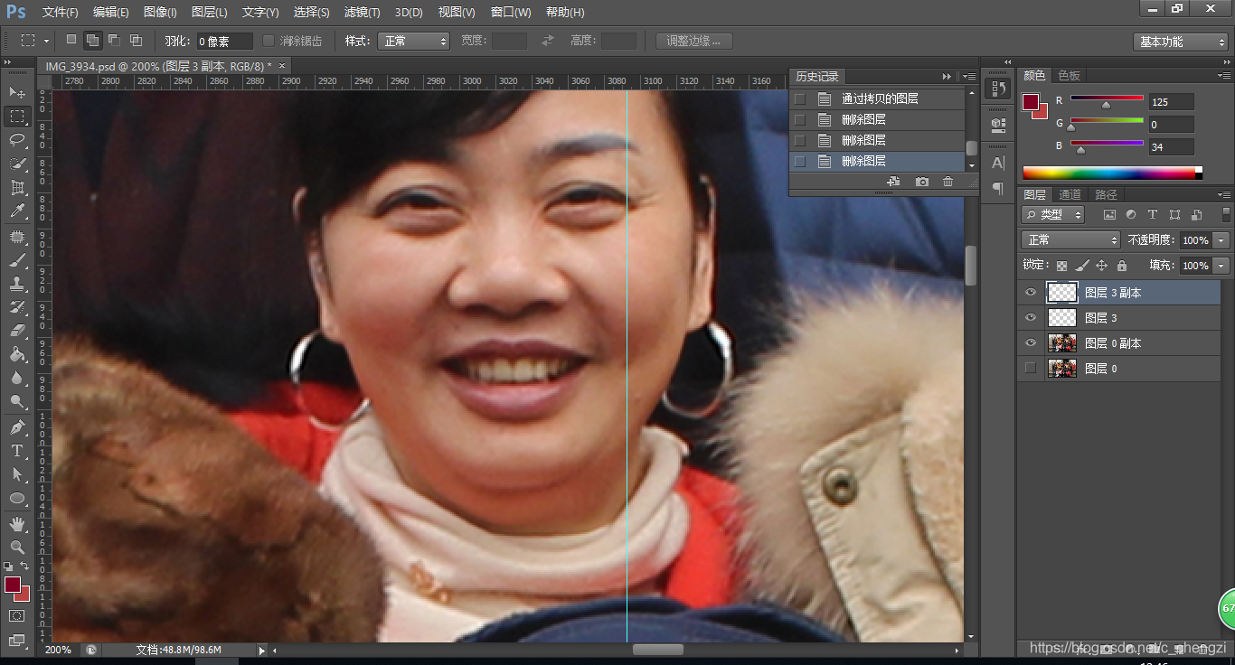Swap foreground and background colors
Image resolution: width=1235 pixels, height=665 pixels.
pyautogui.click(x=25, y=566)
